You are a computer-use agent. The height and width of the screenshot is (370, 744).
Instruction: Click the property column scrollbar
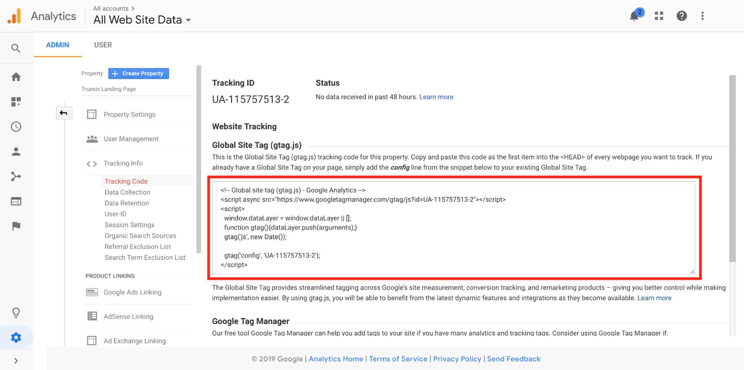pyautogui.click(x=199, y=159)
